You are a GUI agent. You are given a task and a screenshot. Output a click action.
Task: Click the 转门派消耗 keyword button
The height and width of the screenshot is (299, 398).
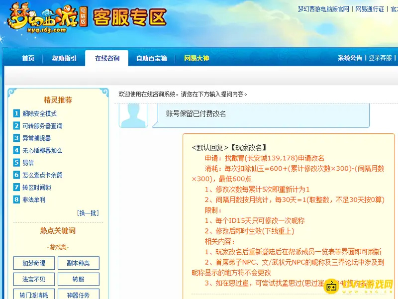coord(34,295)
